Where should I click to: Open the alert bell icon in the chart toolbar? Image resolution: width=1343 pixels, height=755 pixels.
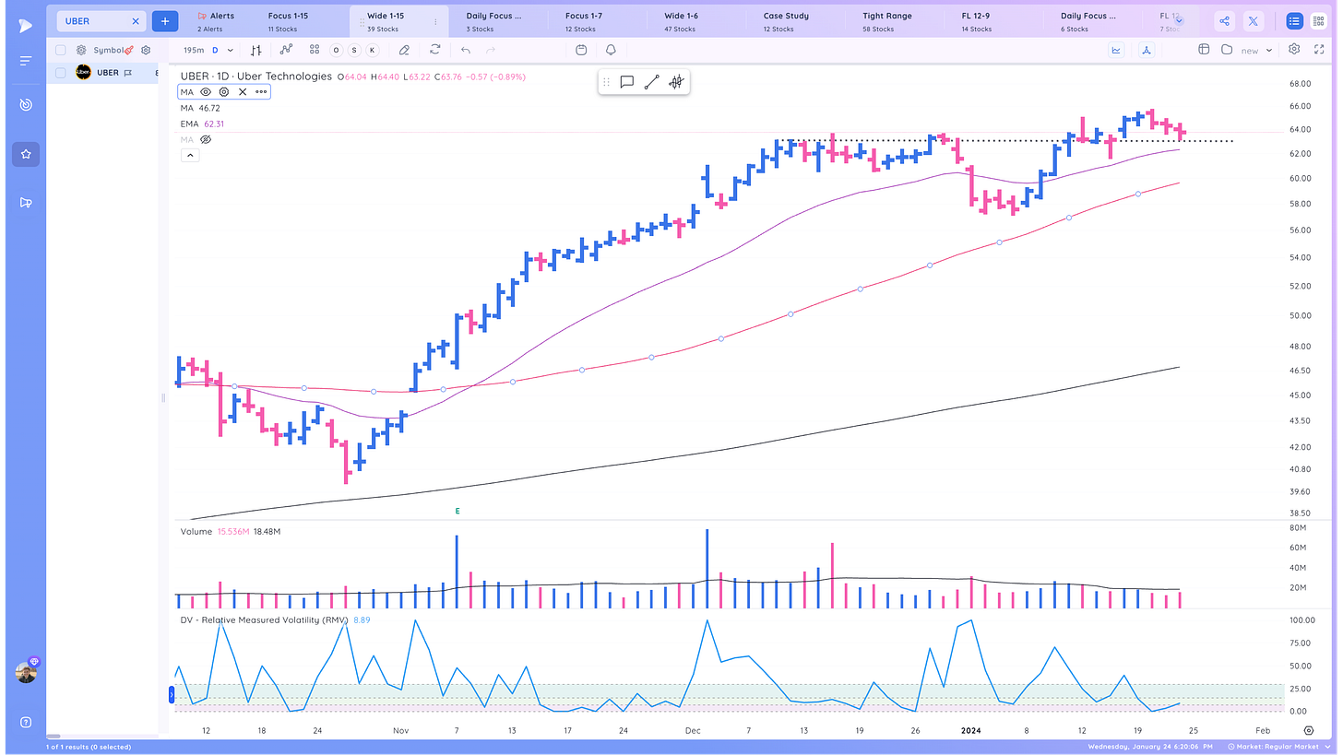611,50
